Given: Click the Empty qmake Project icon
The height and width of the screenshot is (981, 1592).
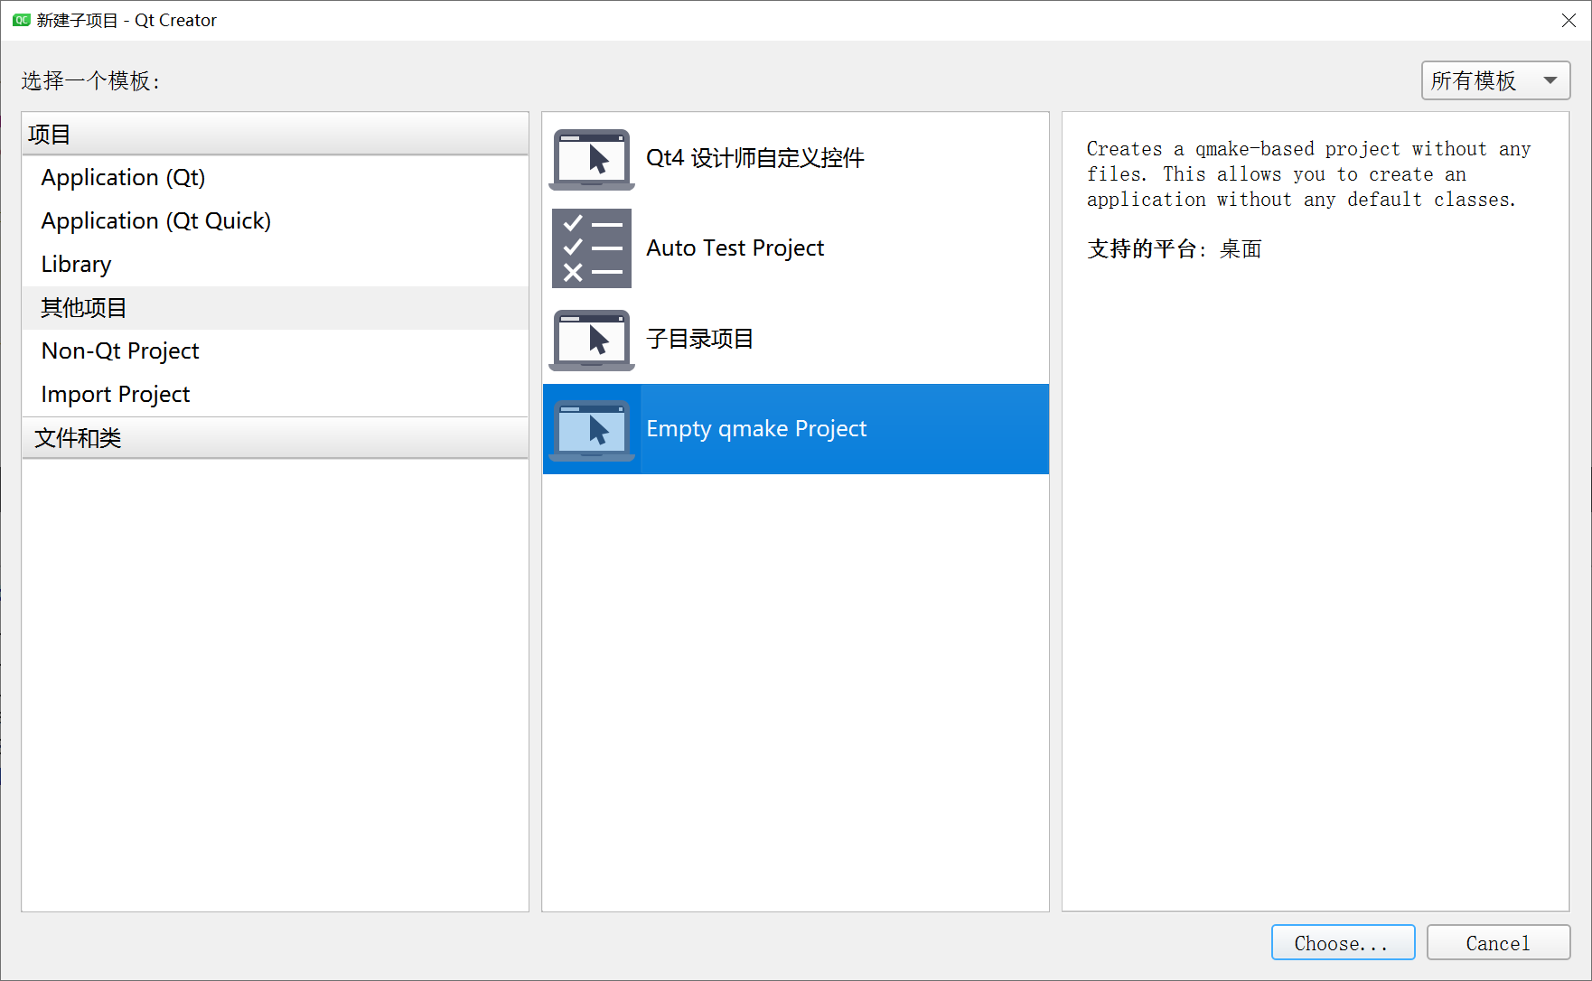Looking at the screenshot, I should (x=591, y=428).
